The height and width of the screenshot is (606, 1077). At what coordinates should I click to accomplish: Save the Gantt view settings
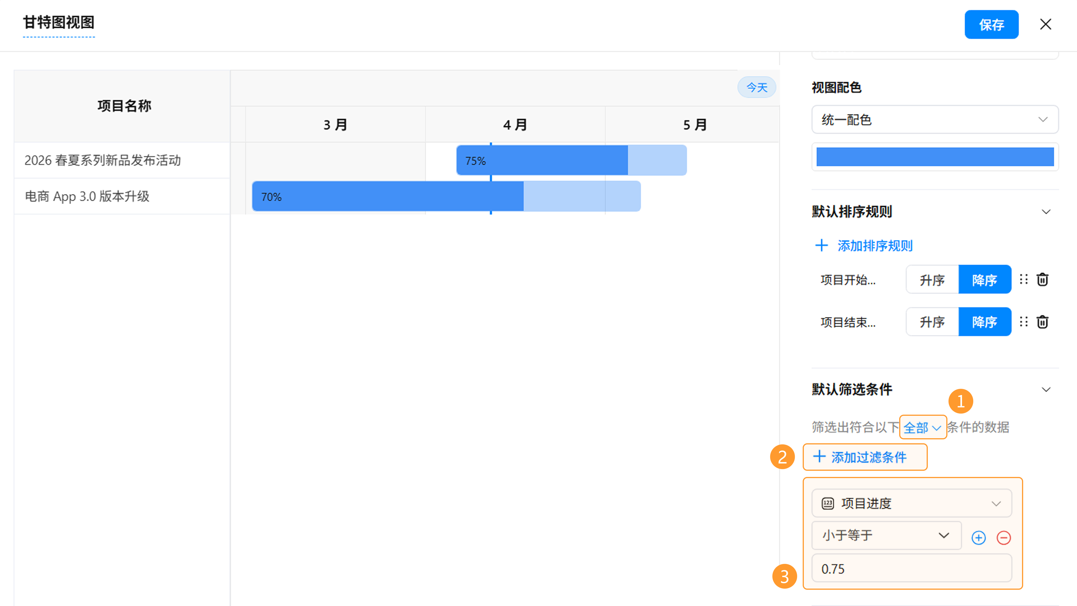[991, 25]
